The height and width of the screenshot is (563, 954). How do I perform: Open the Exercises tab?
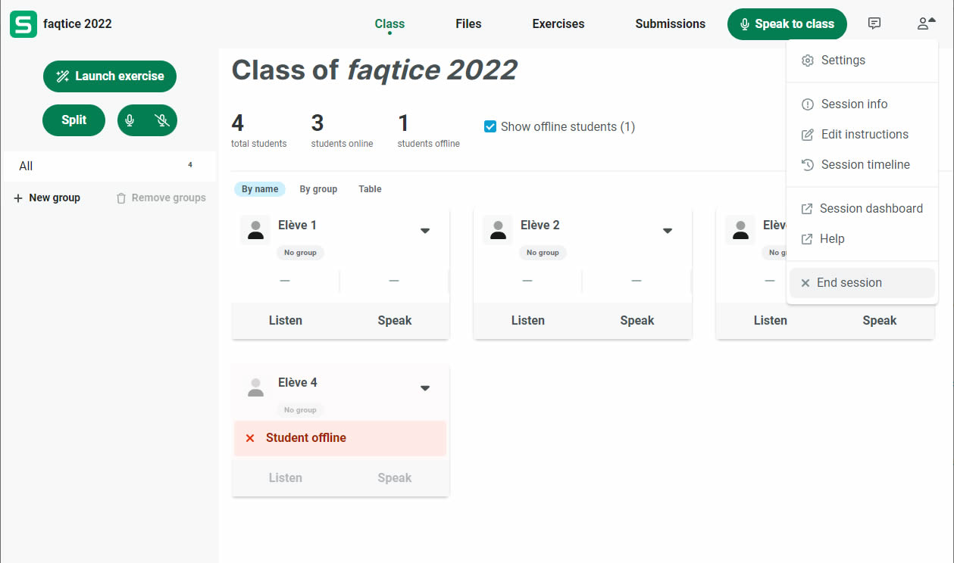pos(558,24)
